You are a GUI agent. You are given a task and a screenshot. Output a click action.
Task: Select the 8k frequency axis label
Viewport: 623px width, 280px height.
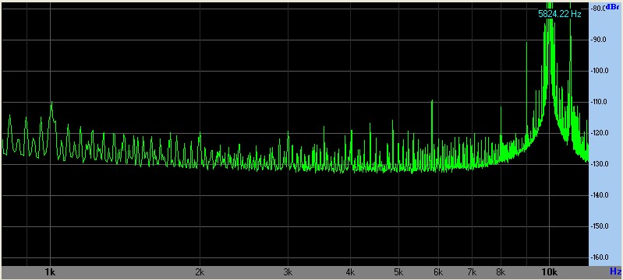[501, 272]
